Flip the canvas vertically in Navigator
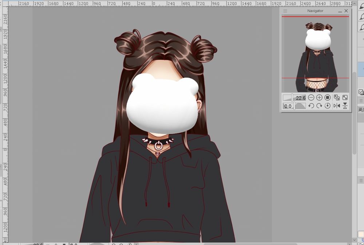 345,106
